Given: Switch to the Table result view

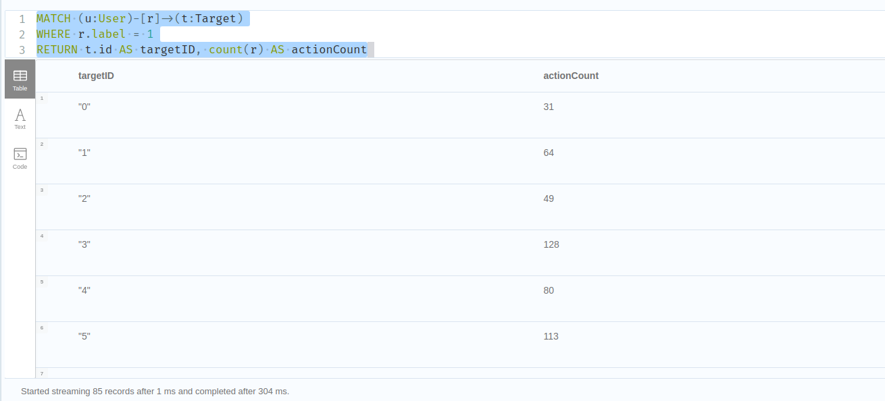Looking at the screenshot, I should [x=20, y=79].
